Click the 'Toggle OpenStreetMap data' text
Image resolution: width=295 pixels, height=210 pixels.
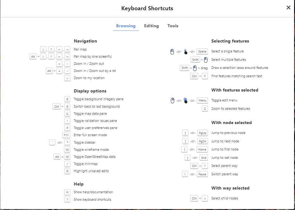94,157
